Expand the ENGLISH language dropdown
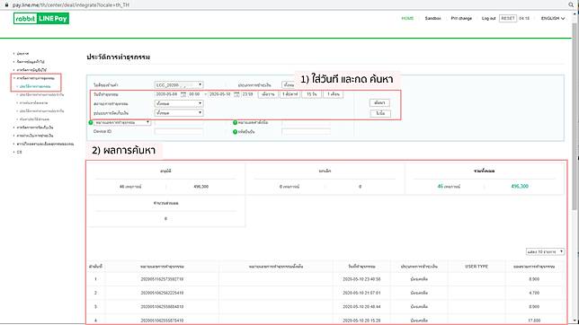Screen dimensions: 579x325 tap(553, 18)
